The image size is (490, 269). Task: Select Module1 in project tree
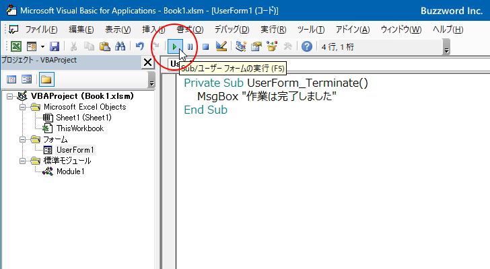(x=70, y=171)
